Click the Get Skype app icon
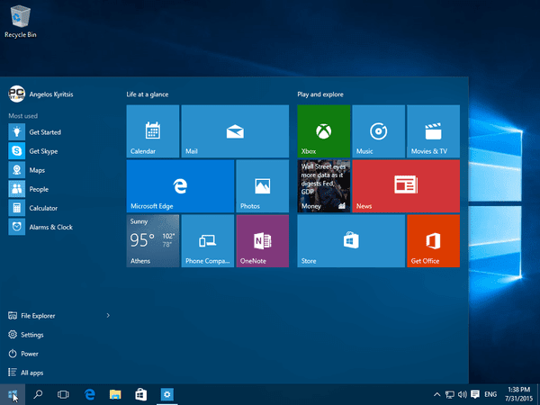This screenshot has height=405, width=540. 17,151
